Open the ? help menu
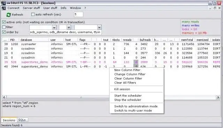Image resolution: width=223 pixels, height=128 pixels. 85,8
